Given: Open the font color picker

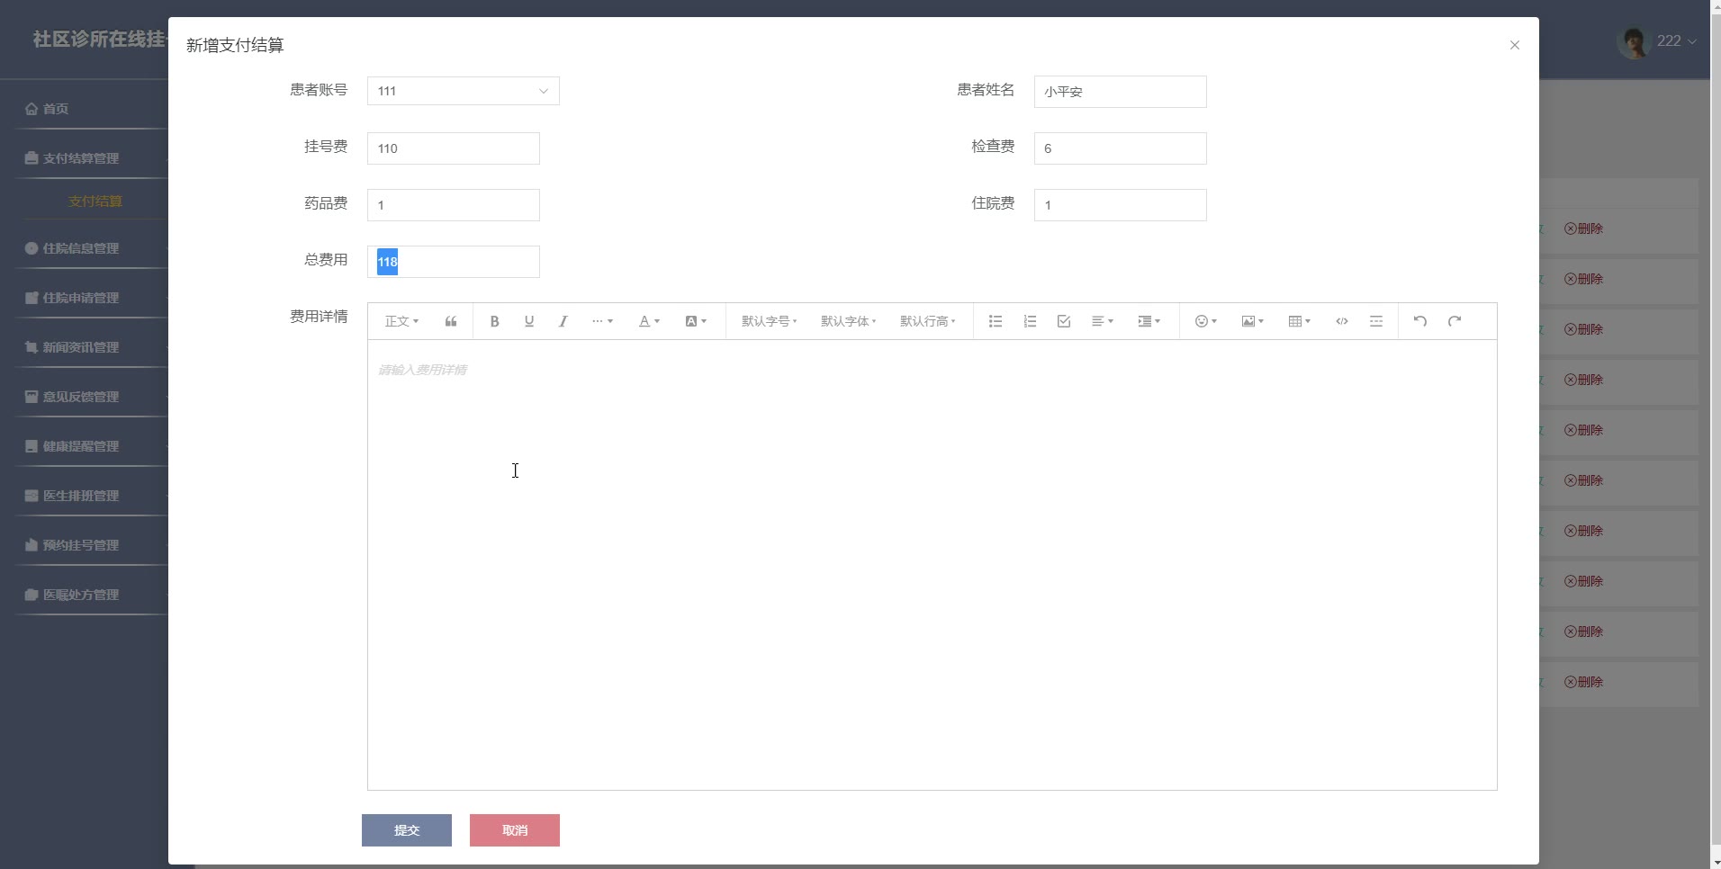Looking at the screenshot, I should click(x=649, y=321).
